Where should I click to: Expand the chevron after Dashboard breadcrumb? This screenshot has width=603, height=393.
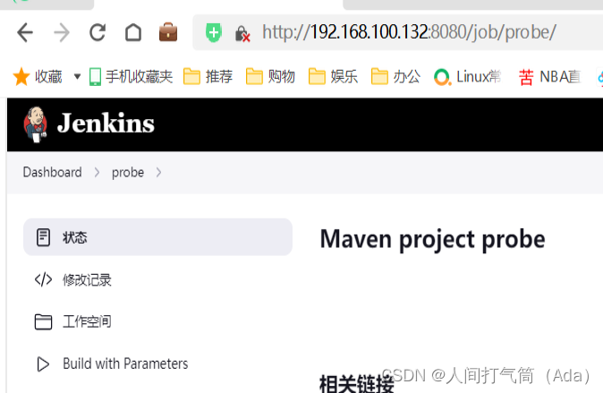(x=97, y=173)
